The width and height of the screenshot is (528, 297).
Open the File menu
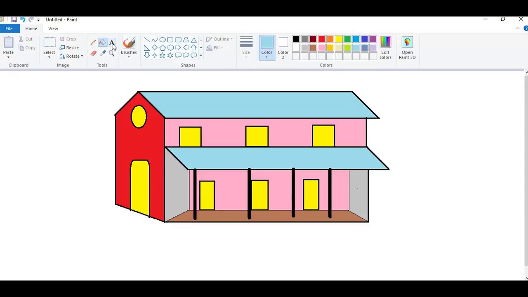pos(9,28)
